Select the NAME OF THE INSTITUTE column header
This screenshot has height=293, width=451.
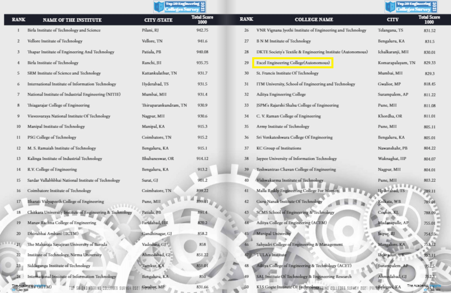coord(72,20)
